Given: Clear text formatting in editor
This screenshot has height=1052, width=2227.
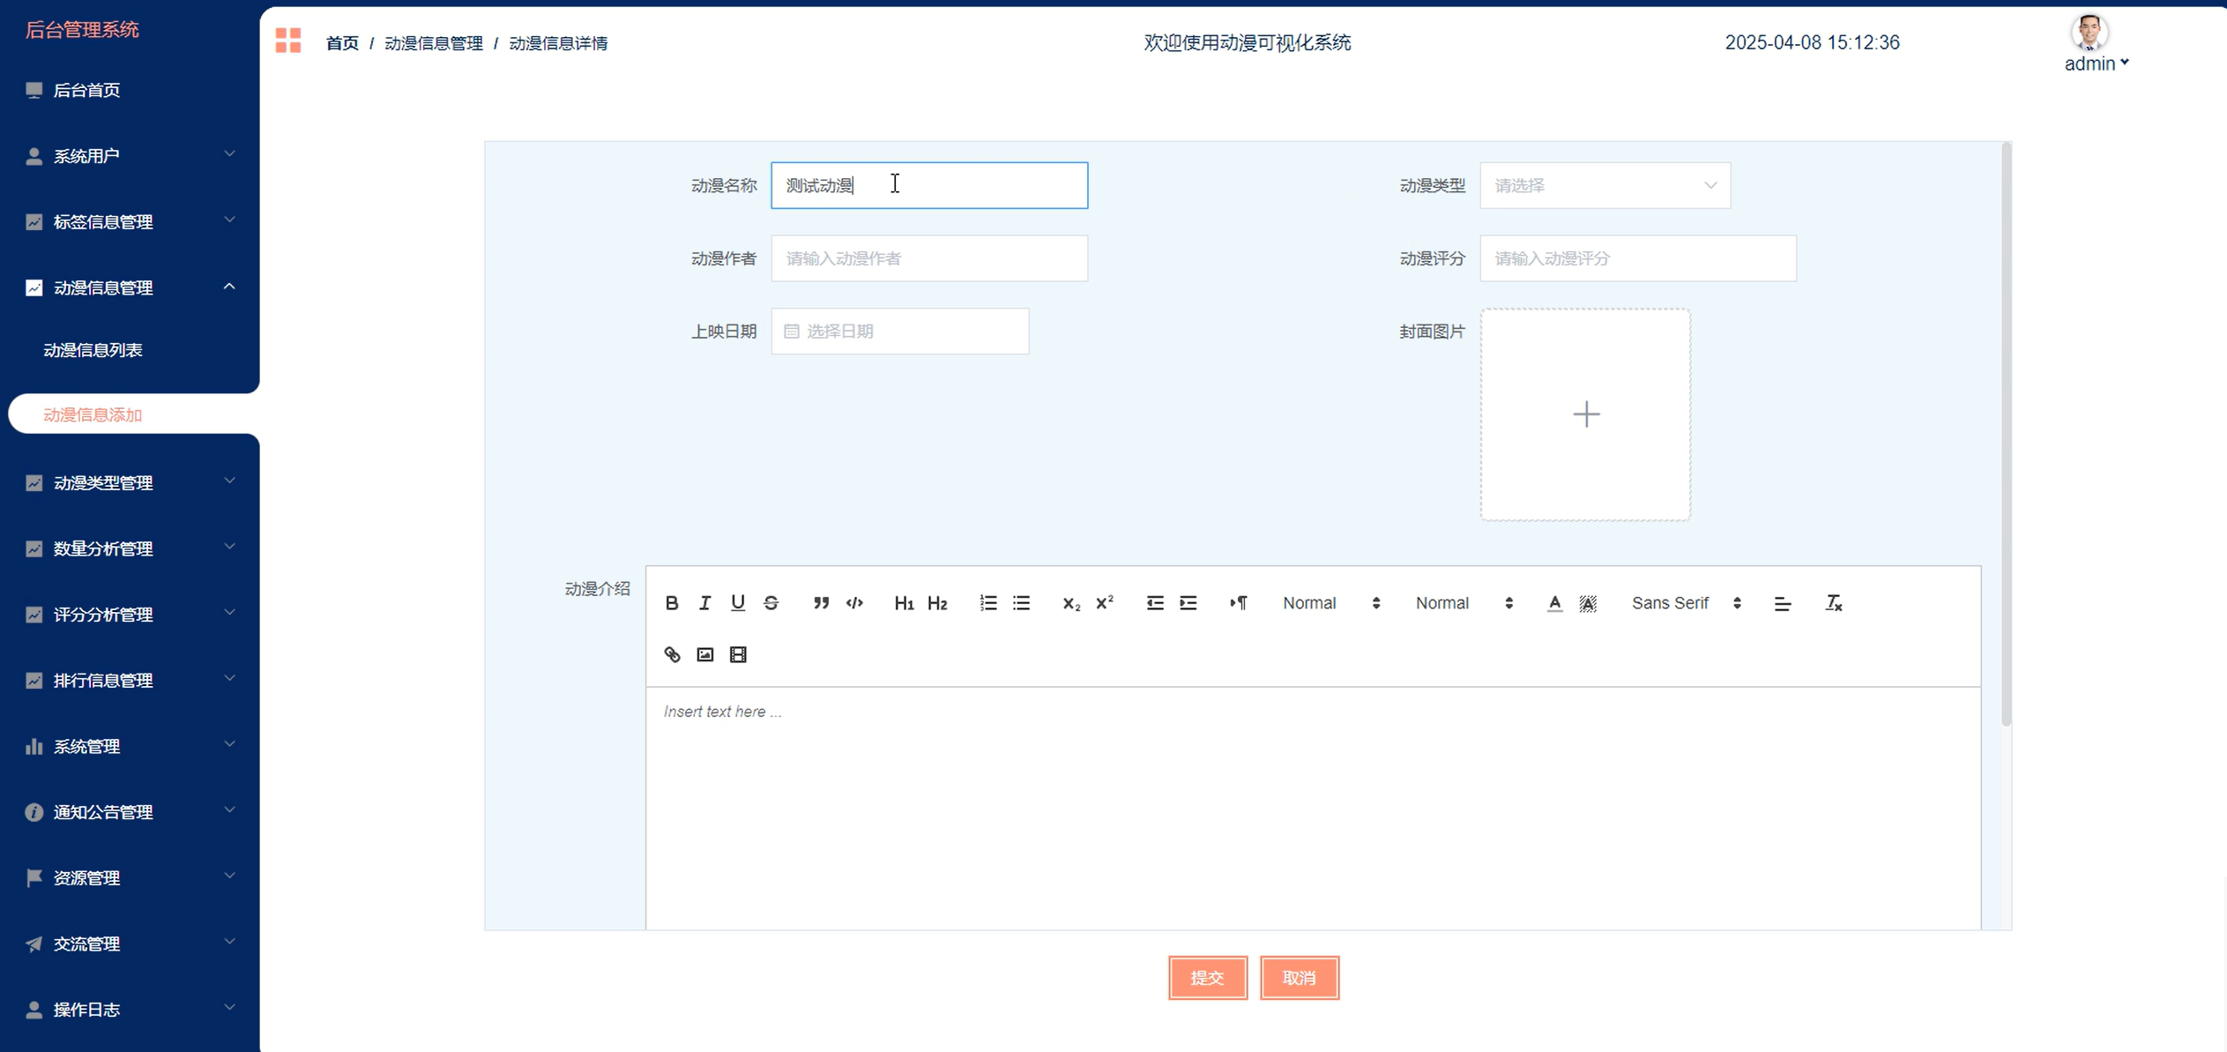Looking at the screenshot, I should pos(1833,603).
